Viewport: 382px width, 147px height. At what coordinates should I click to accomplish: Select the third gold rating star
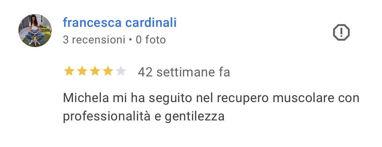pyautogui.click(x=95, y=72)
